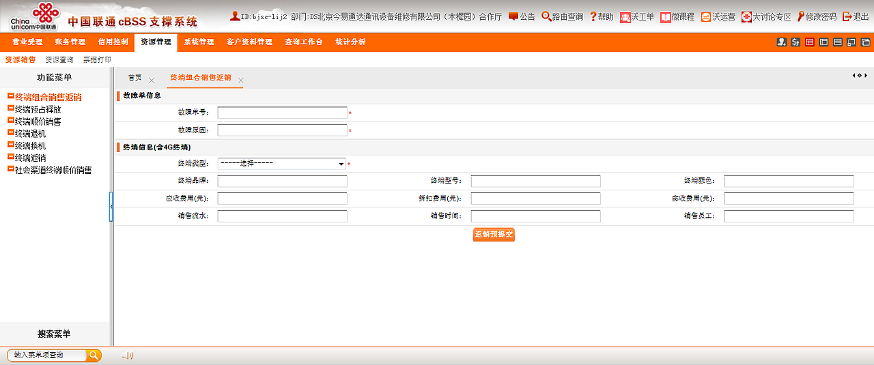Switch to 终端组合销售返销 tab
Image resolution: width=874 pixels, height=365 pixels.
click(x=201, y=78)
